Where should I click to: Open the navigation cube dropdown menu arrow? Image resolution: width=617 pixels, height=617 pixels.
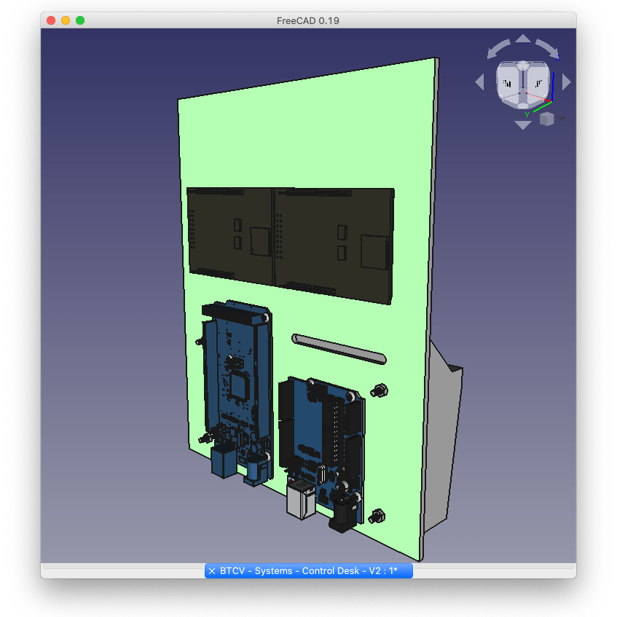[x=562, y=119]
